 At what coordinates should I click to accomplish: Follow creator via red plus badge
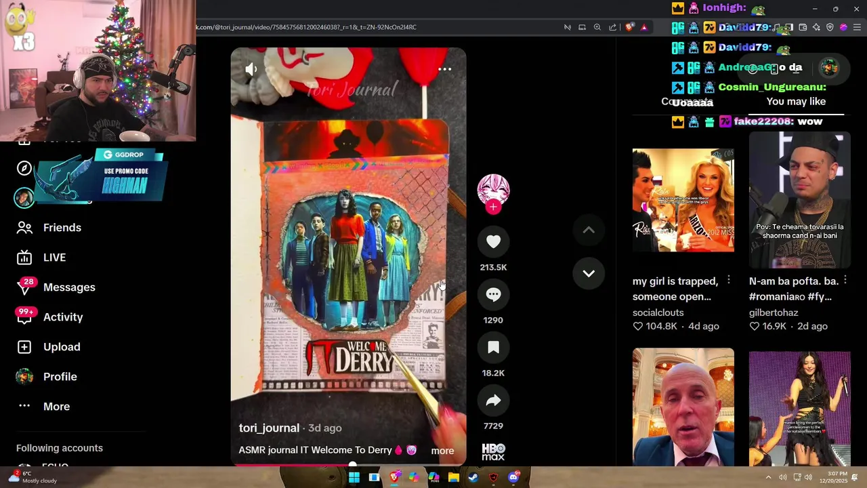pos(493,207)
